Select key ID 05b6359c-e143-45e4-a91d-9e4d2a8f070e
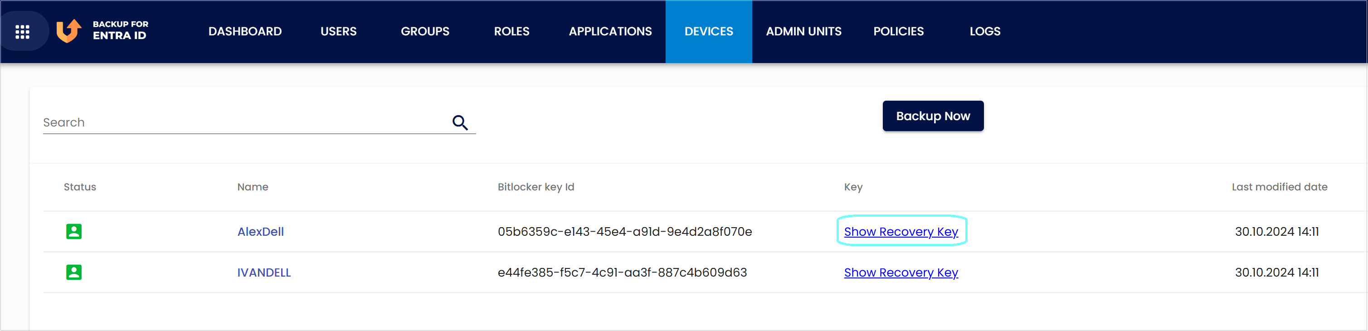 click(x=624, y=232)
